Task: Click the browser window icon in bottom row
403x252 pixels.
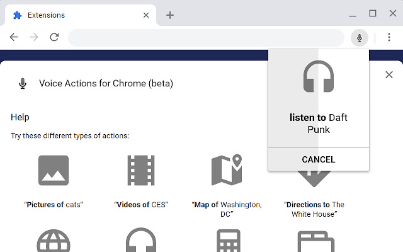Action: (313, 241)
